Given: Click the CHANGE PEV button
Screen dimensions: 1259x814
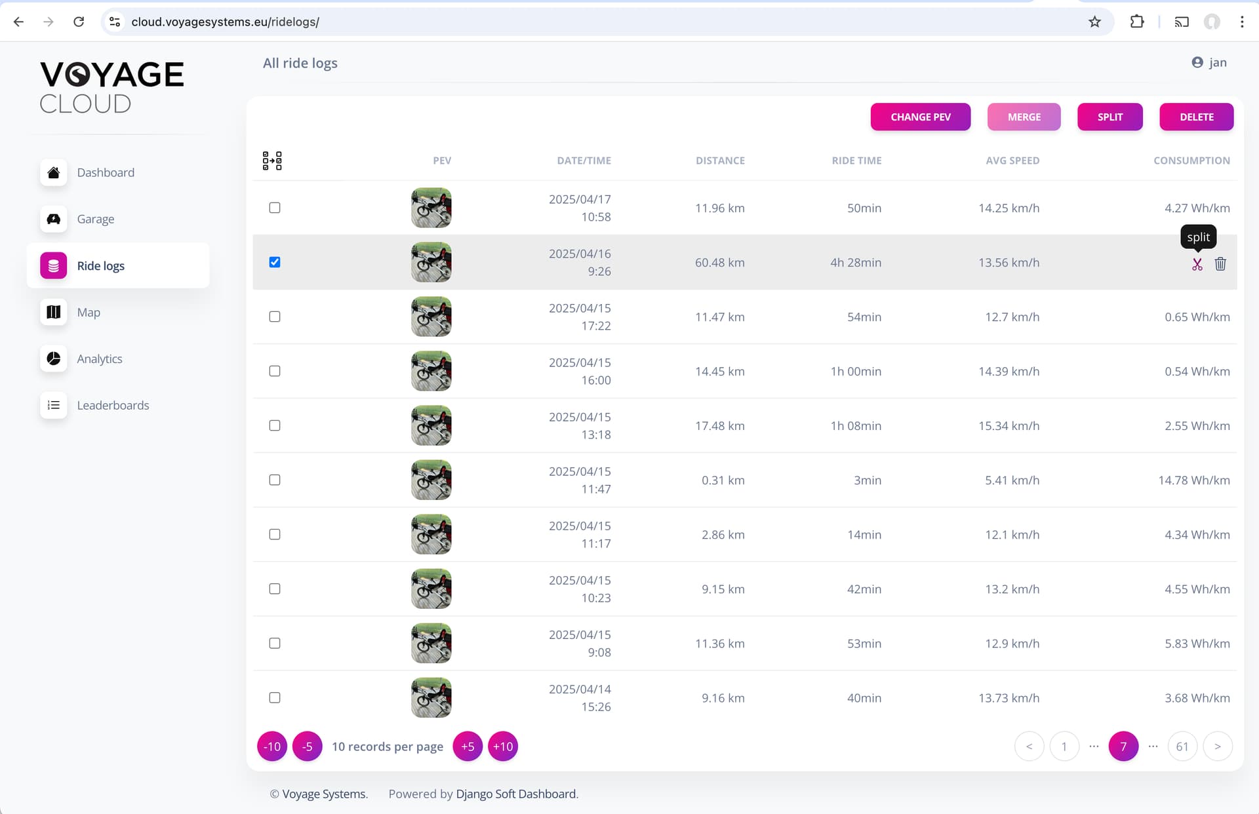Looking at the screenshot, I should pyautogui.click(x=920, y=117).
